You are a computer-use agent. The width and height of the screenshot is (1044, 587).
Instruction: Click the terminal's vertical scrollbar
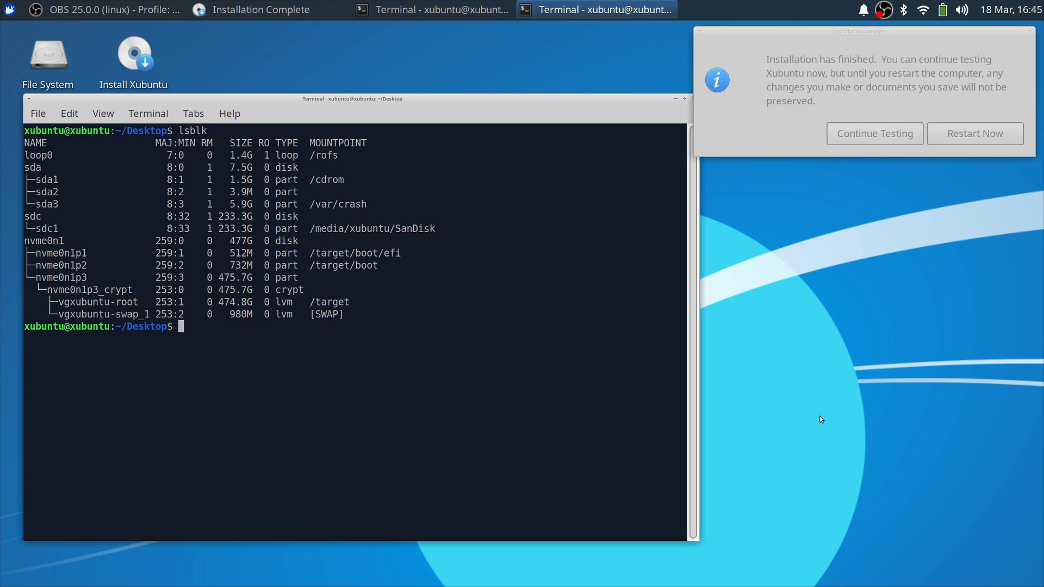[x=693, y=332]
